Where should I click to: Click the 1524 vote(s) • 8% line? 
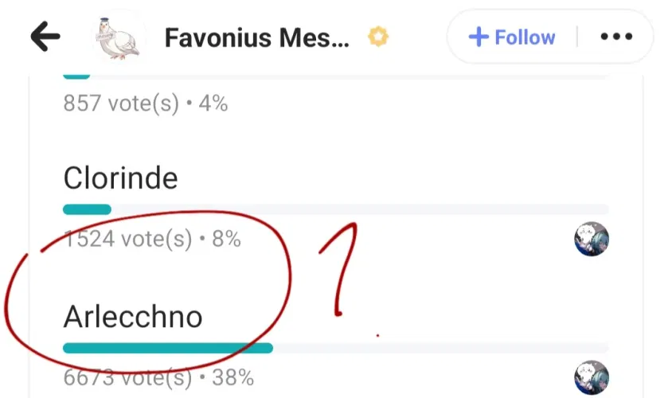[x=151, y=239]
